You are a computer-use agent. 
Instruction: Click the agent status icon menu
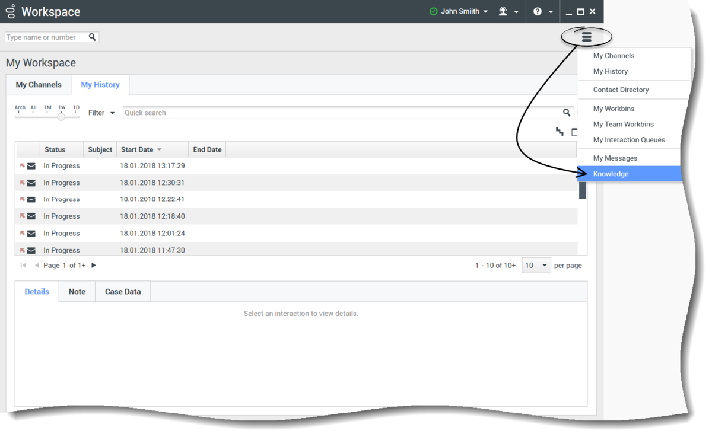tap(504, 11)
